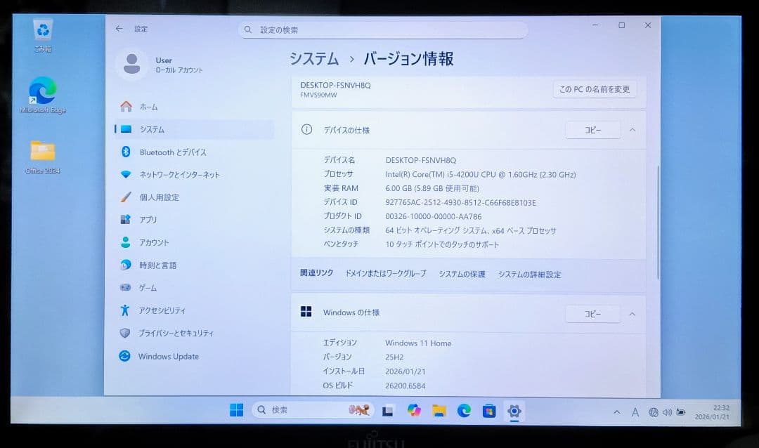759x448 pixels.
Task: Show hidden system tray icons
Action: click(617, 412)
